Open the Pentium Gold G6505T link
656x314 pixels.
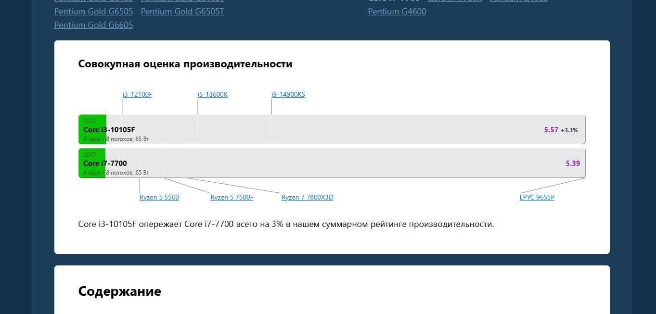click(x=182, y=12)
